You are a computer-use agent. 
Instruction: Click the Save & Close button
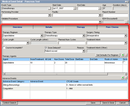[108, 103]
